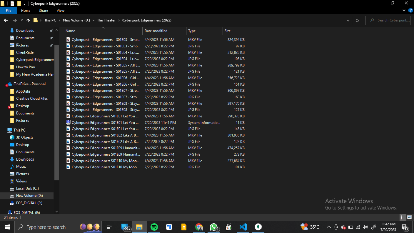The width and height of the screenshot is (414, 233).
Task: Open Client-Side folder in sidebar
Action: 25,52
